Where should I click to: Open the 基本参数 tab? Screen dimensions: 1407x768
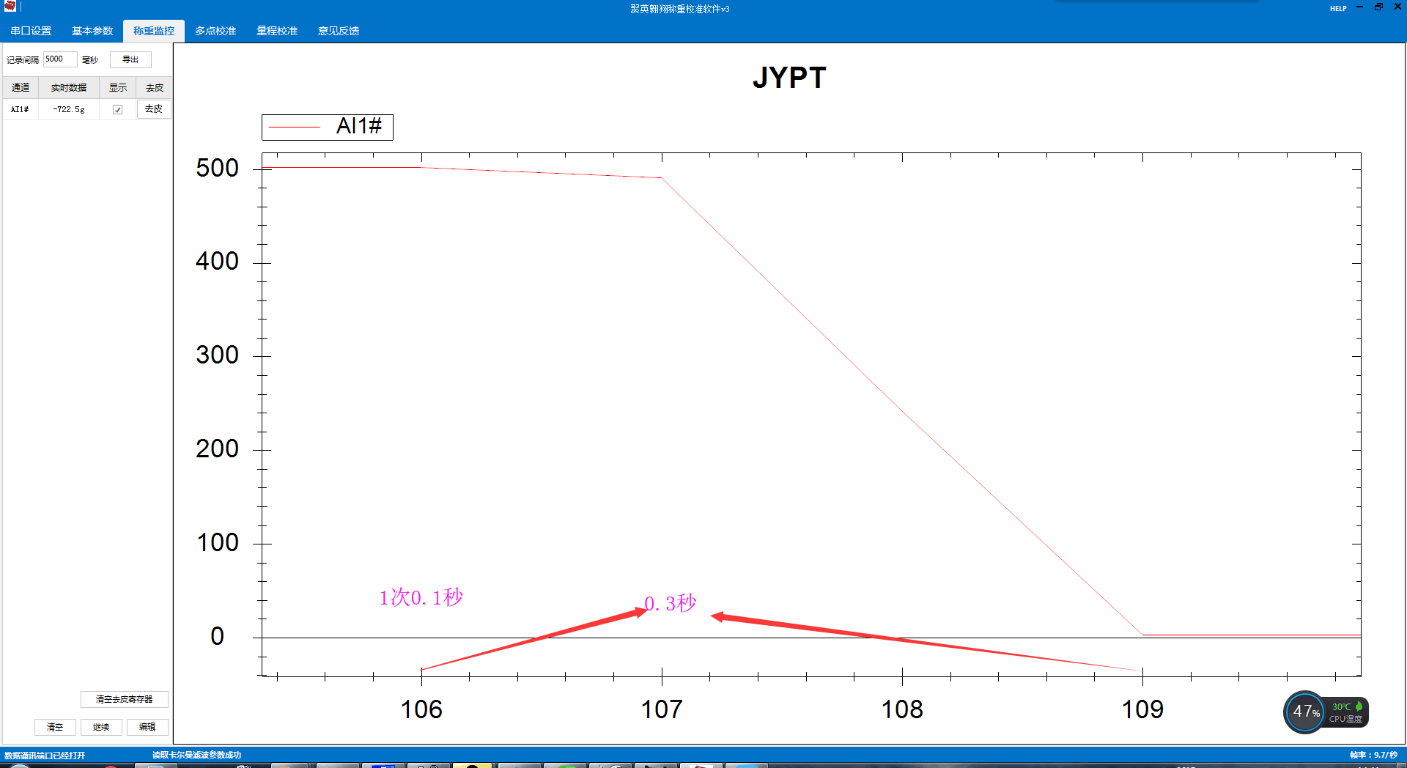pos(92,31)
